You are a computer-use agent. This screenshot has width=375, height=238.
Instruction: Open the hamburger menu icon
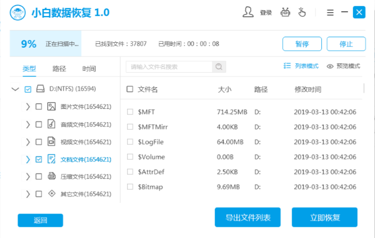click(330, 12)
